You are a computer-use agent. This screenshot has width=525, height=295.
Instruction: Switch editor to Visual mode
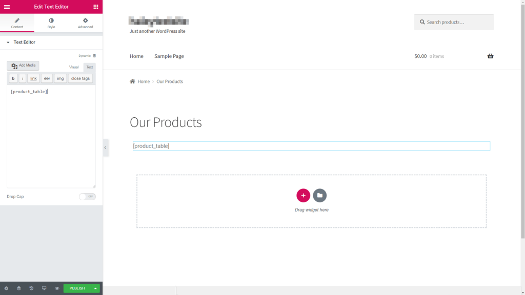[74, 67]
